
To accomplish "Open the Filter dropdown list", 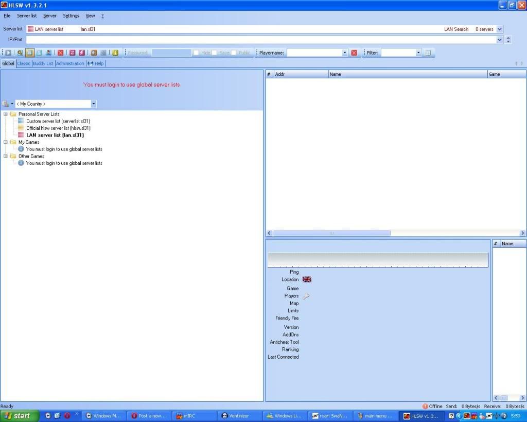I will tap(418, 53).
